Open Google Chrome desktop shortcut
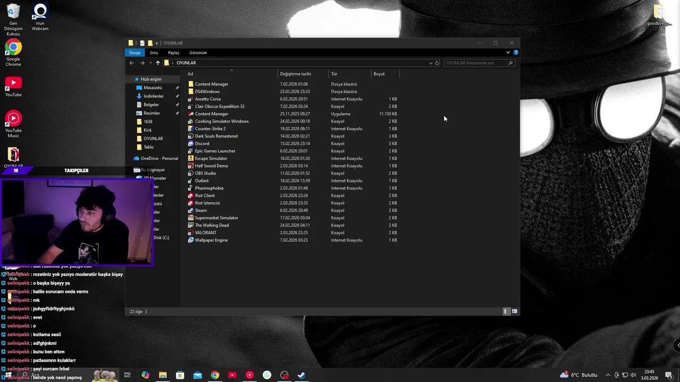Image resolution: width=680 pixels, height=382 pixels. pyautogui.click(x=13, y=53)
